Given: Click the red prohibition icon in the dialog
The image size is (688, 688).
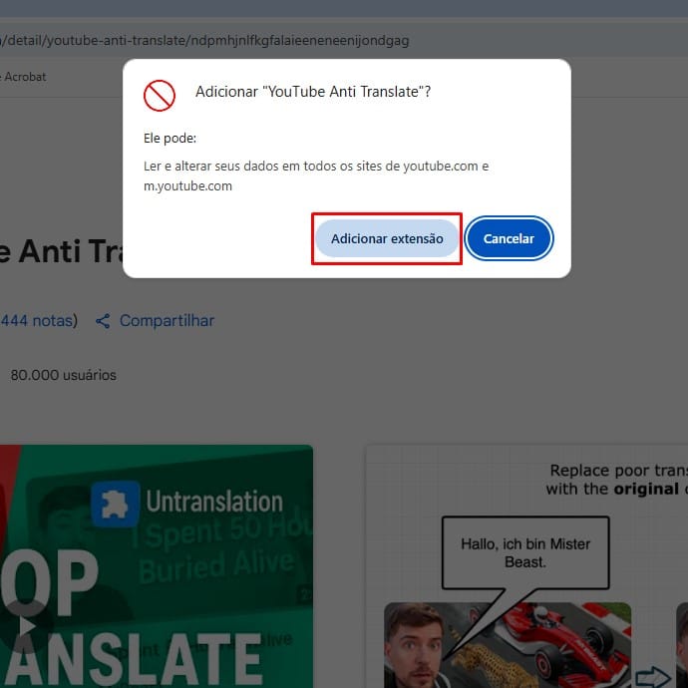Looking at the screenshot, I should (160, 95).
